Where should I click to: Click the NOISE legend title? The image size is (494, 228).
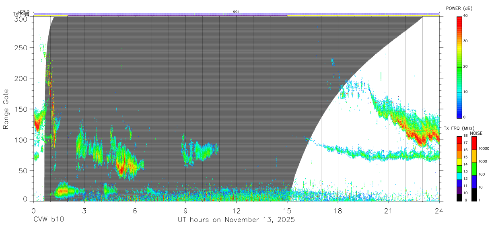(477, 133)
